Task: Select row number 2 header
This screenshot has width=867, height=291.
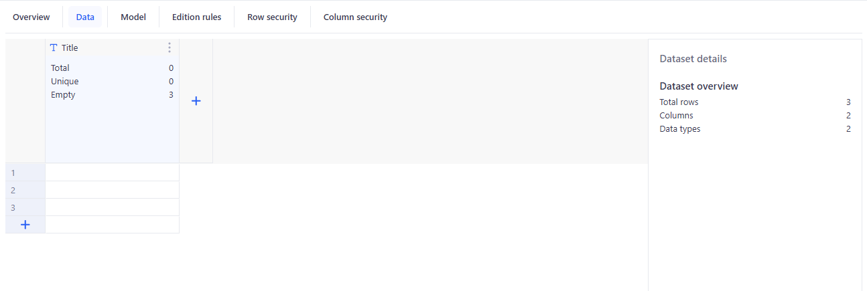Action: tap(25, 190)
